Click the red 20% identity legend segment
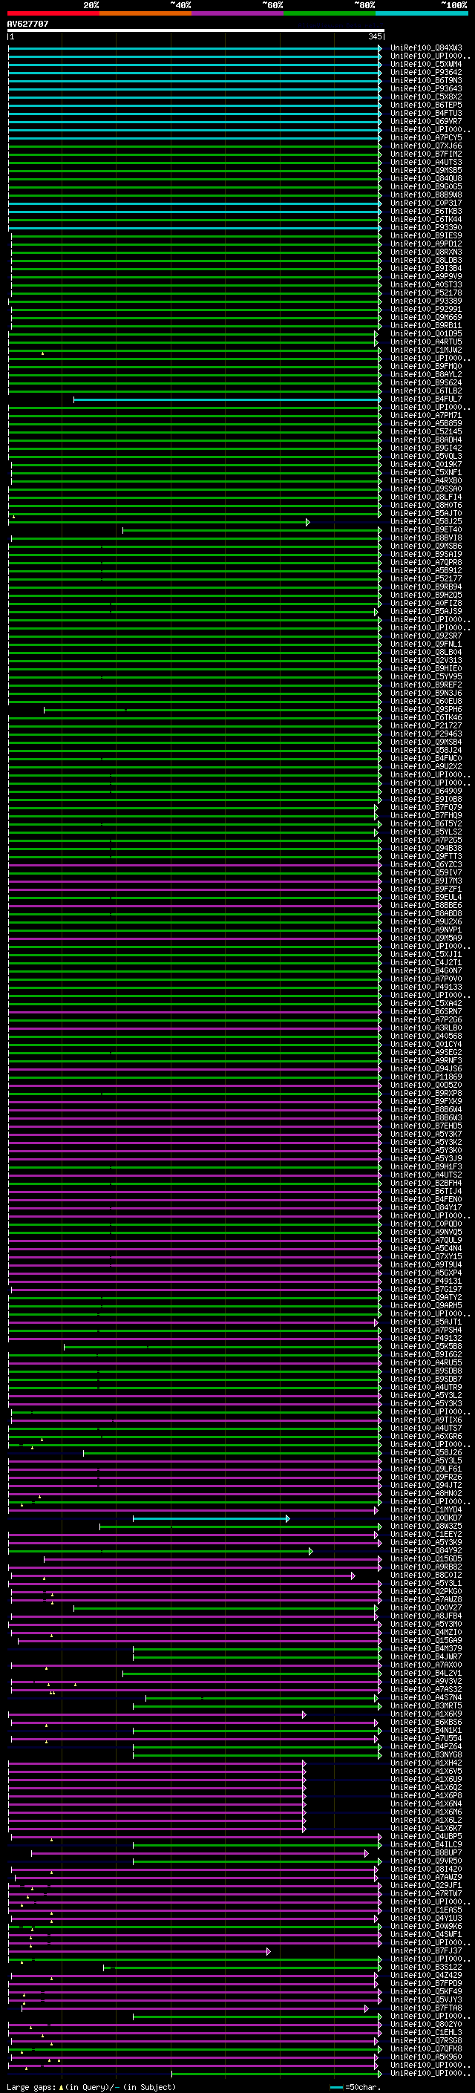The width and height of the screenshot is (475, 2093). pos(53,14)
